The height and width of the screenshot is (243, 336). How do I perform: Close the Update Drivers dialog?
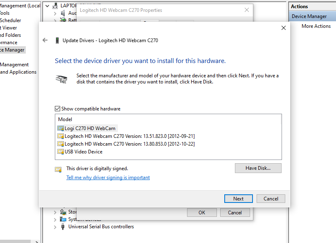[x=283, y=28]
